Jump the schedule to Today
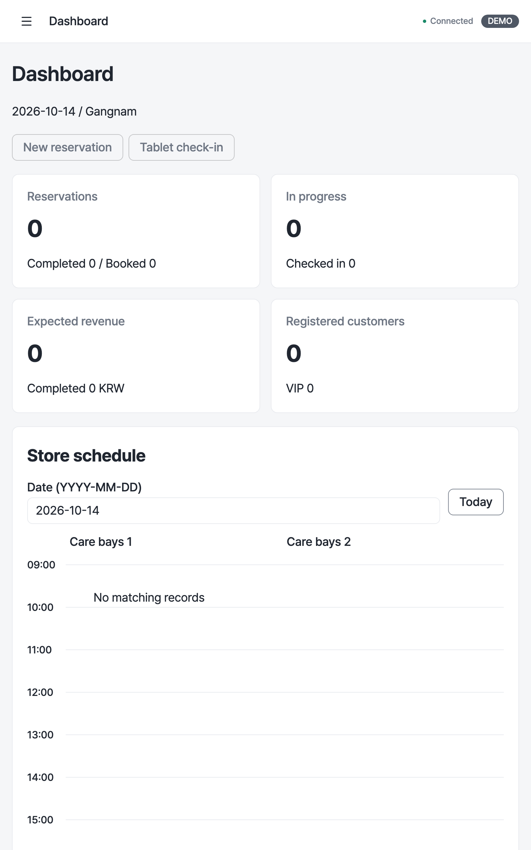This screenshot has height=850, width=531. [476, 502]
